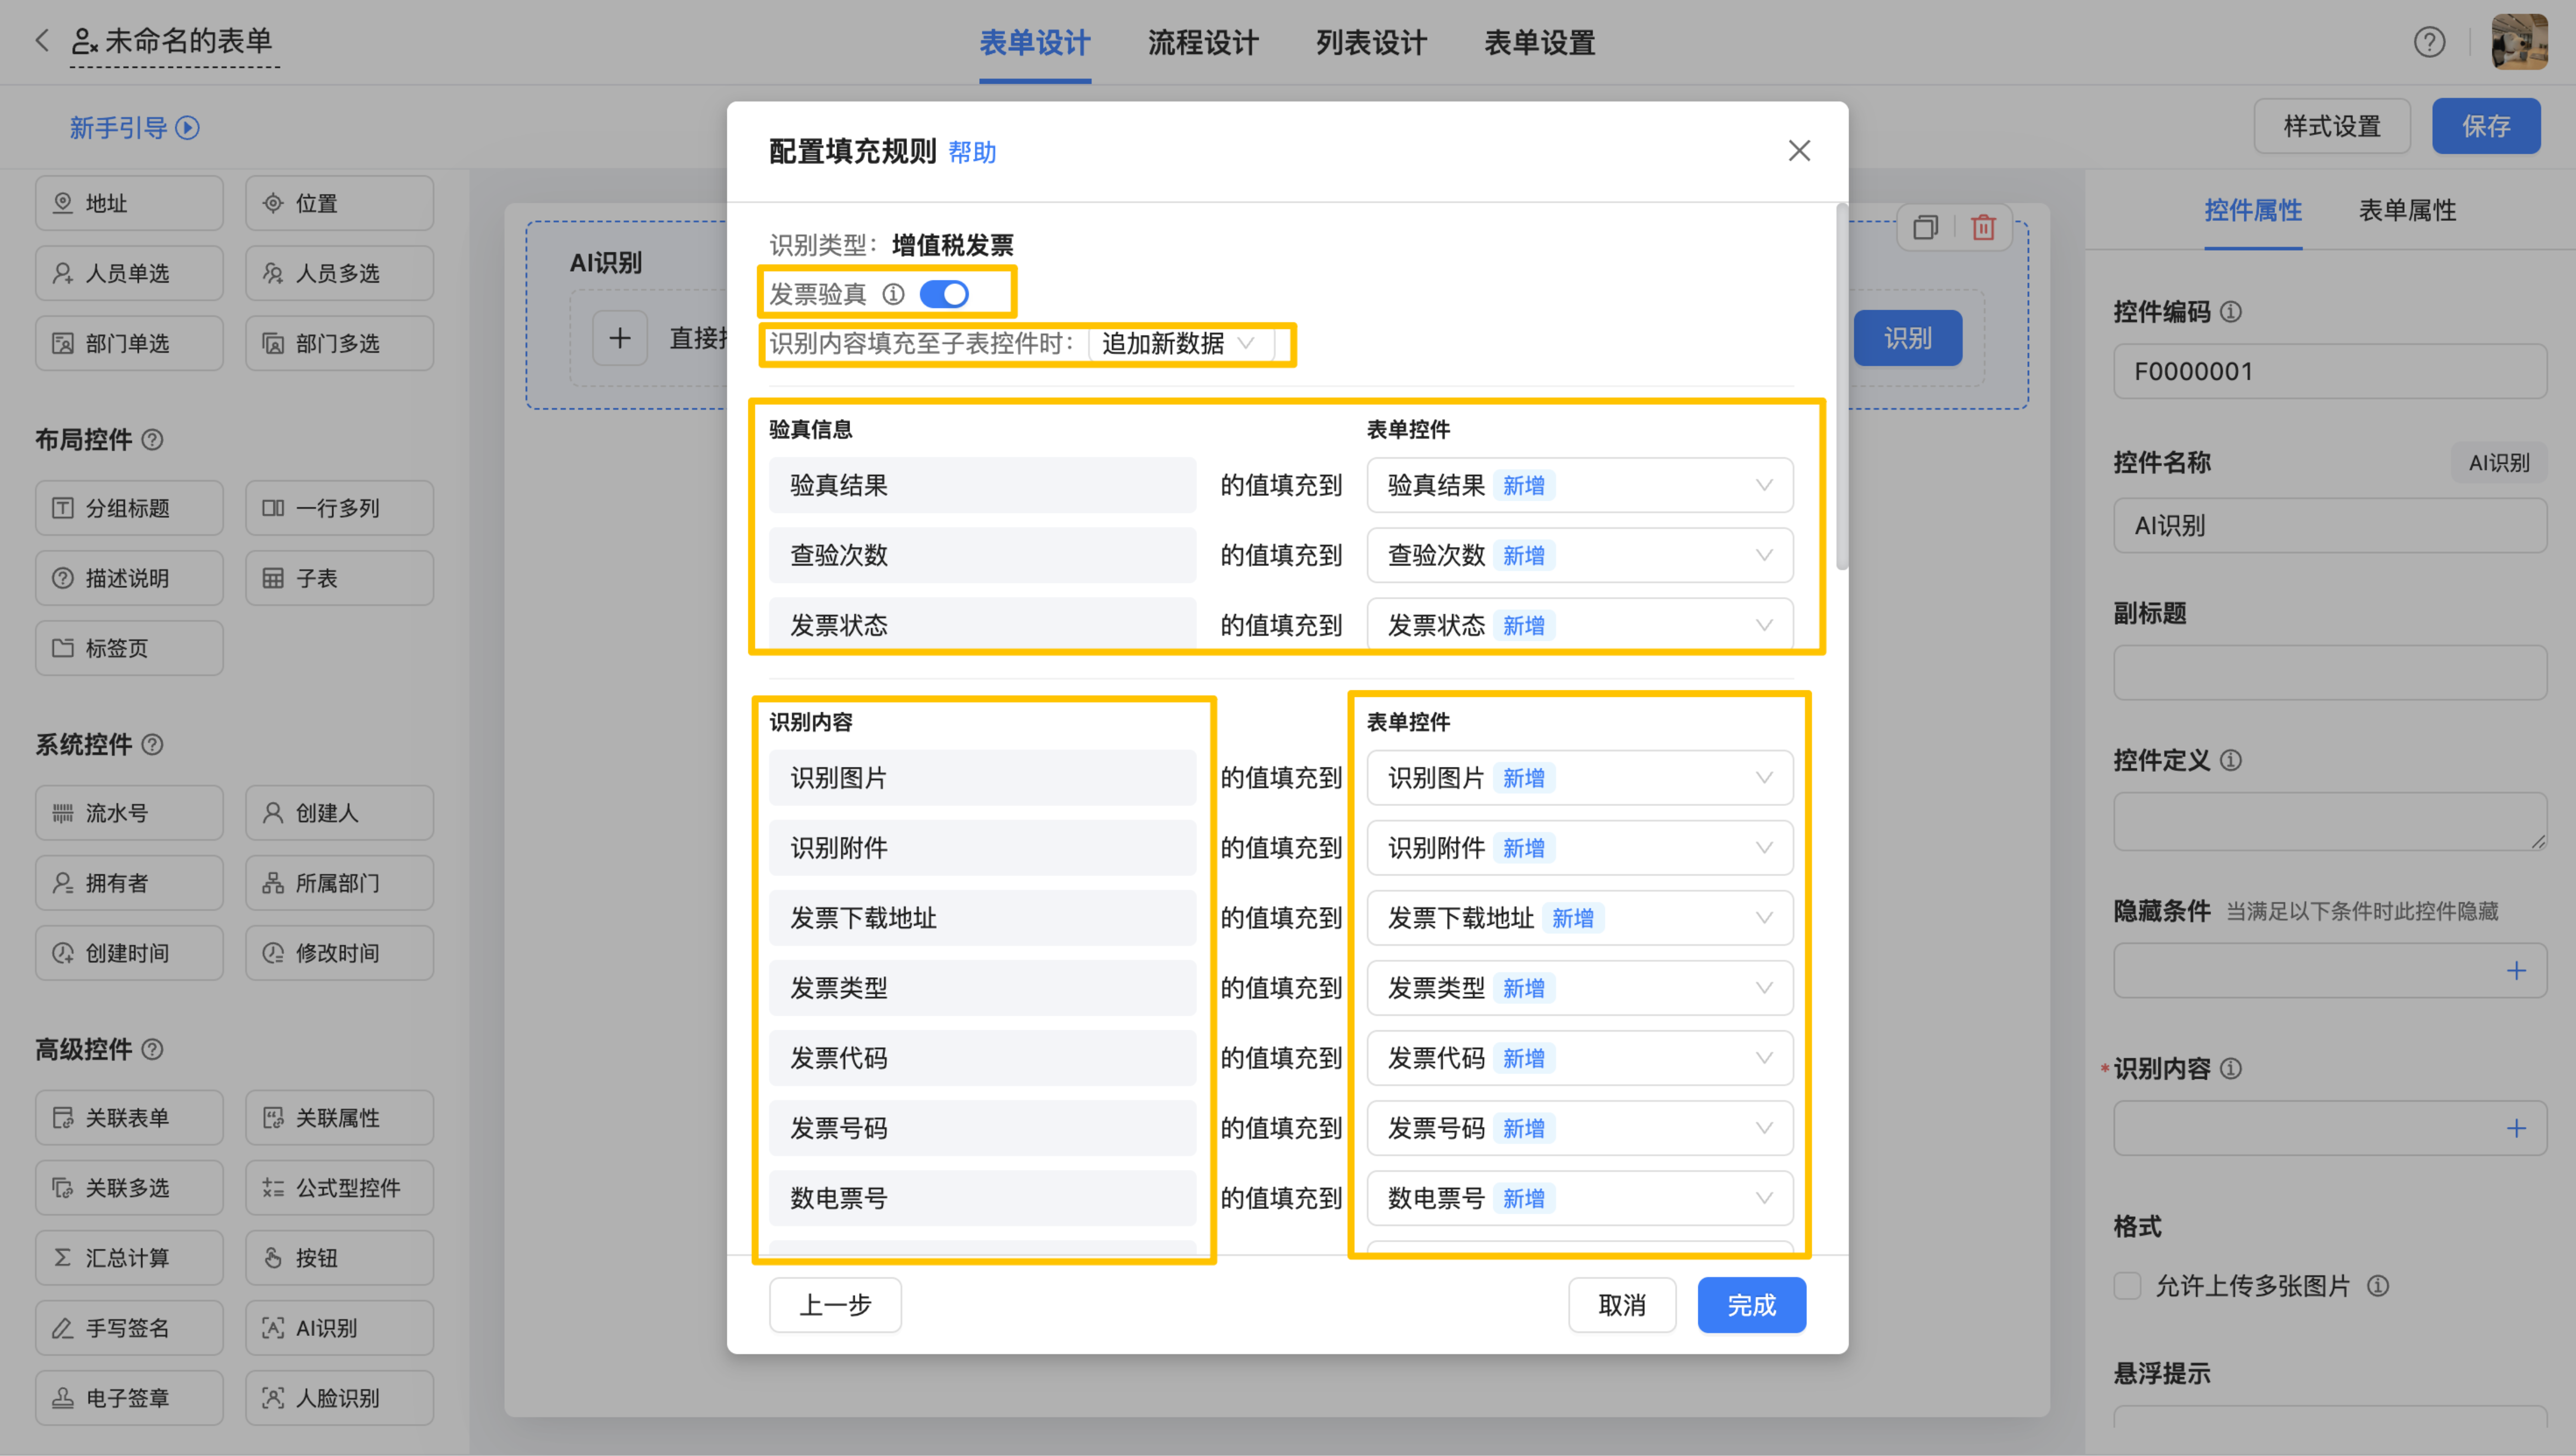Screen dimensions: 2576x1456
Task: Switch to the 流程设计 tab
Action: point(1203,43)
